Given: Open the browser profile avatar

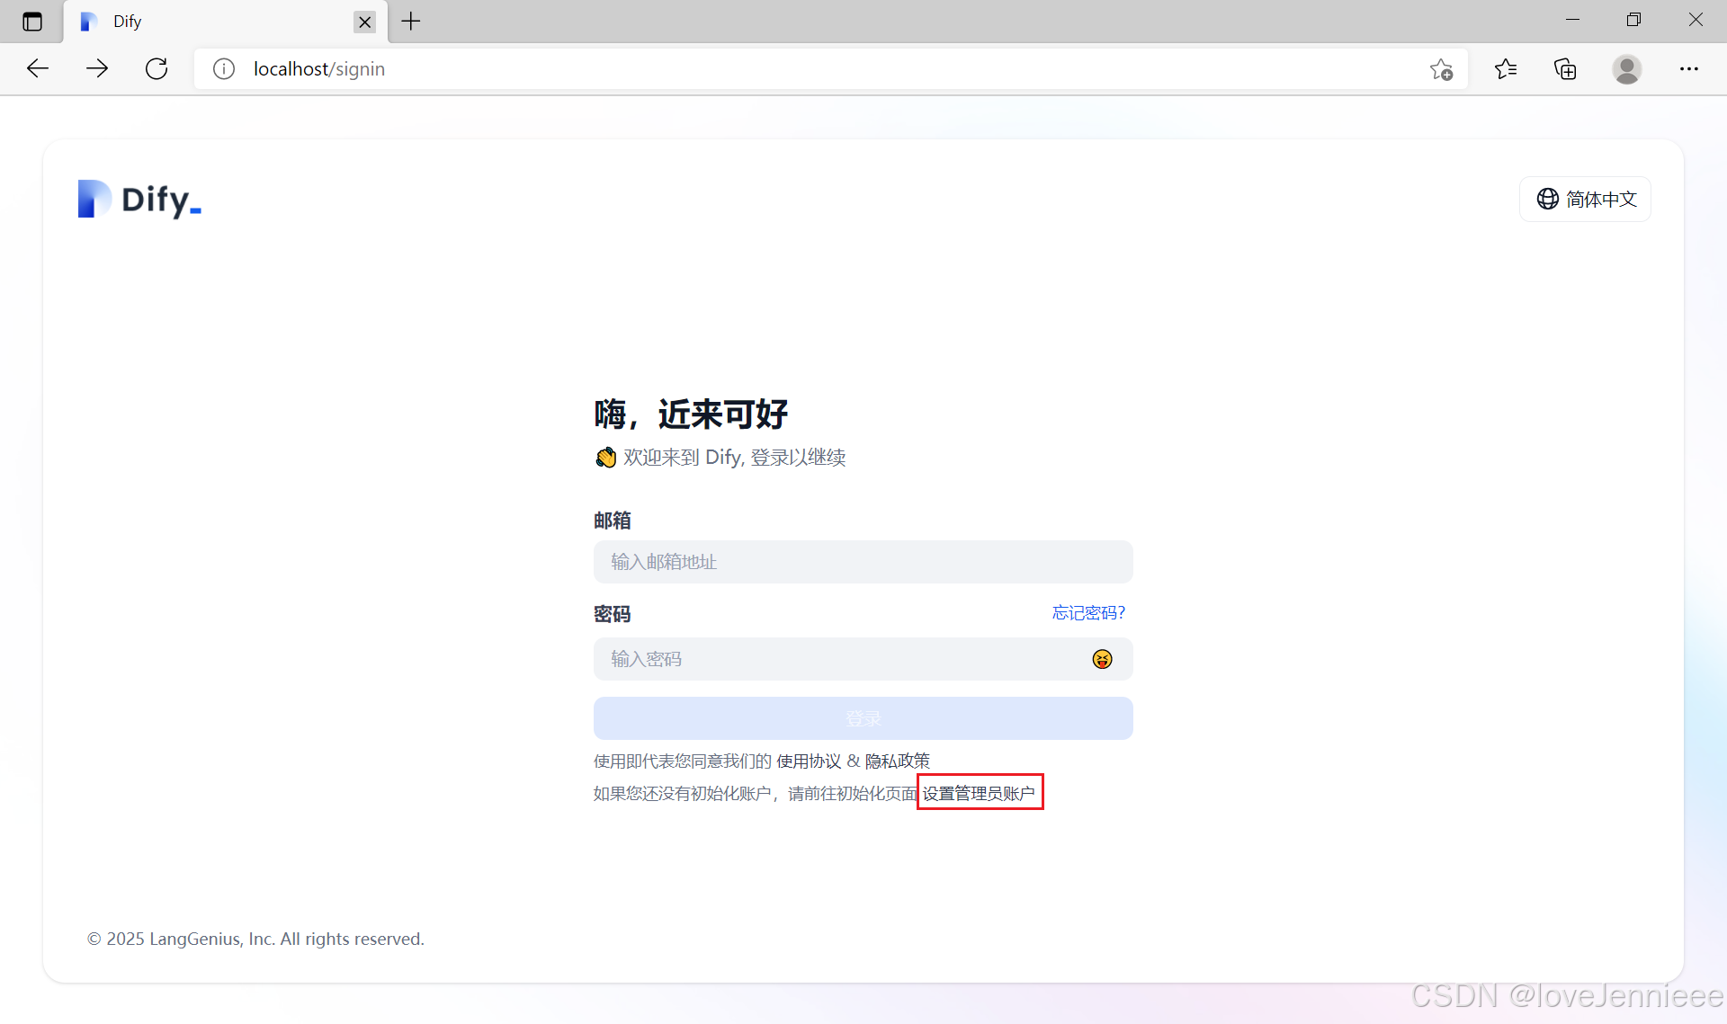Looking at the screenshot, I should (1626, 68).
